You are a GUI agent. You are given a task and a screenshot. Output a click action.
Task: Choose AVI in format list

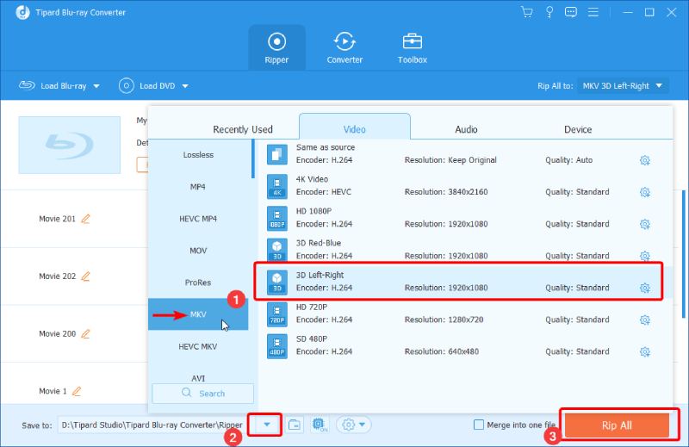click(198, 378)
